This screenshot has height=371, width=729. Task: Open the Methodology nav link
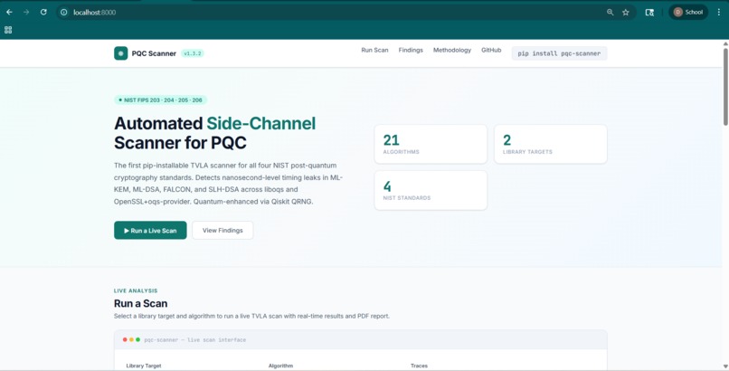click(452, 50)
